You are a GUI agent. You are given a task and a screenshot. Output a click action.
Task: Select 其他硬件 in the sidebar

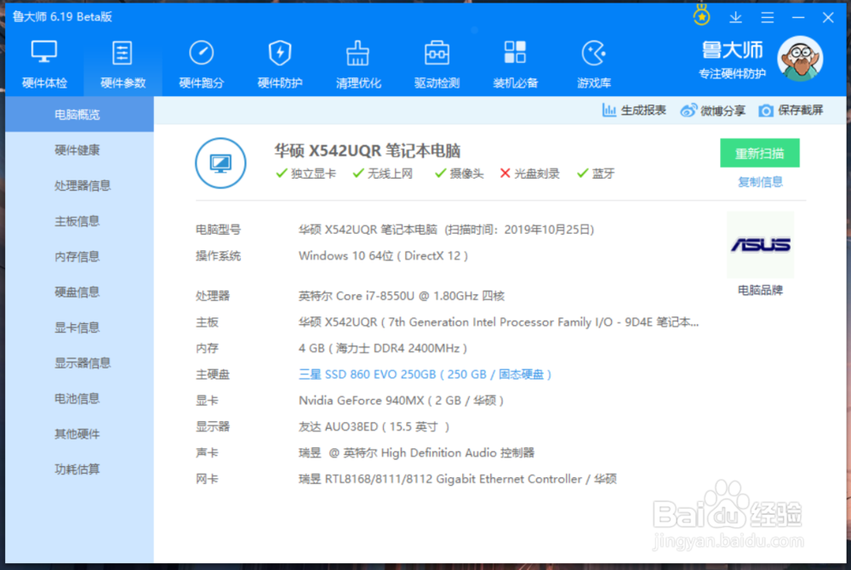tap(79, 434)
